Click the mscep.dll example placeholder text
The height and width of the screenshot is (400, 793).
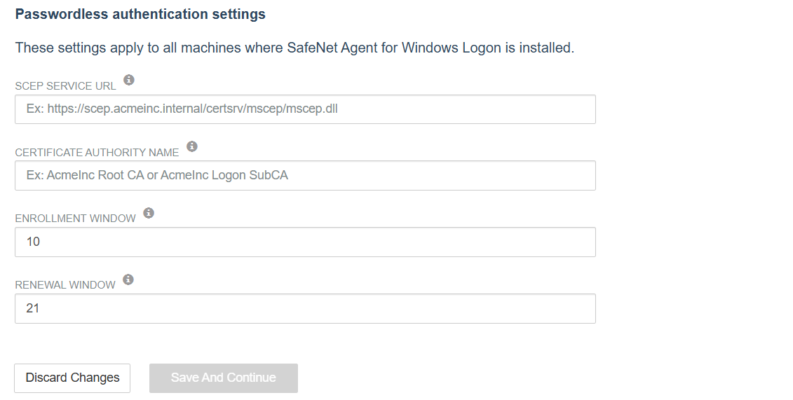point(182,109)
